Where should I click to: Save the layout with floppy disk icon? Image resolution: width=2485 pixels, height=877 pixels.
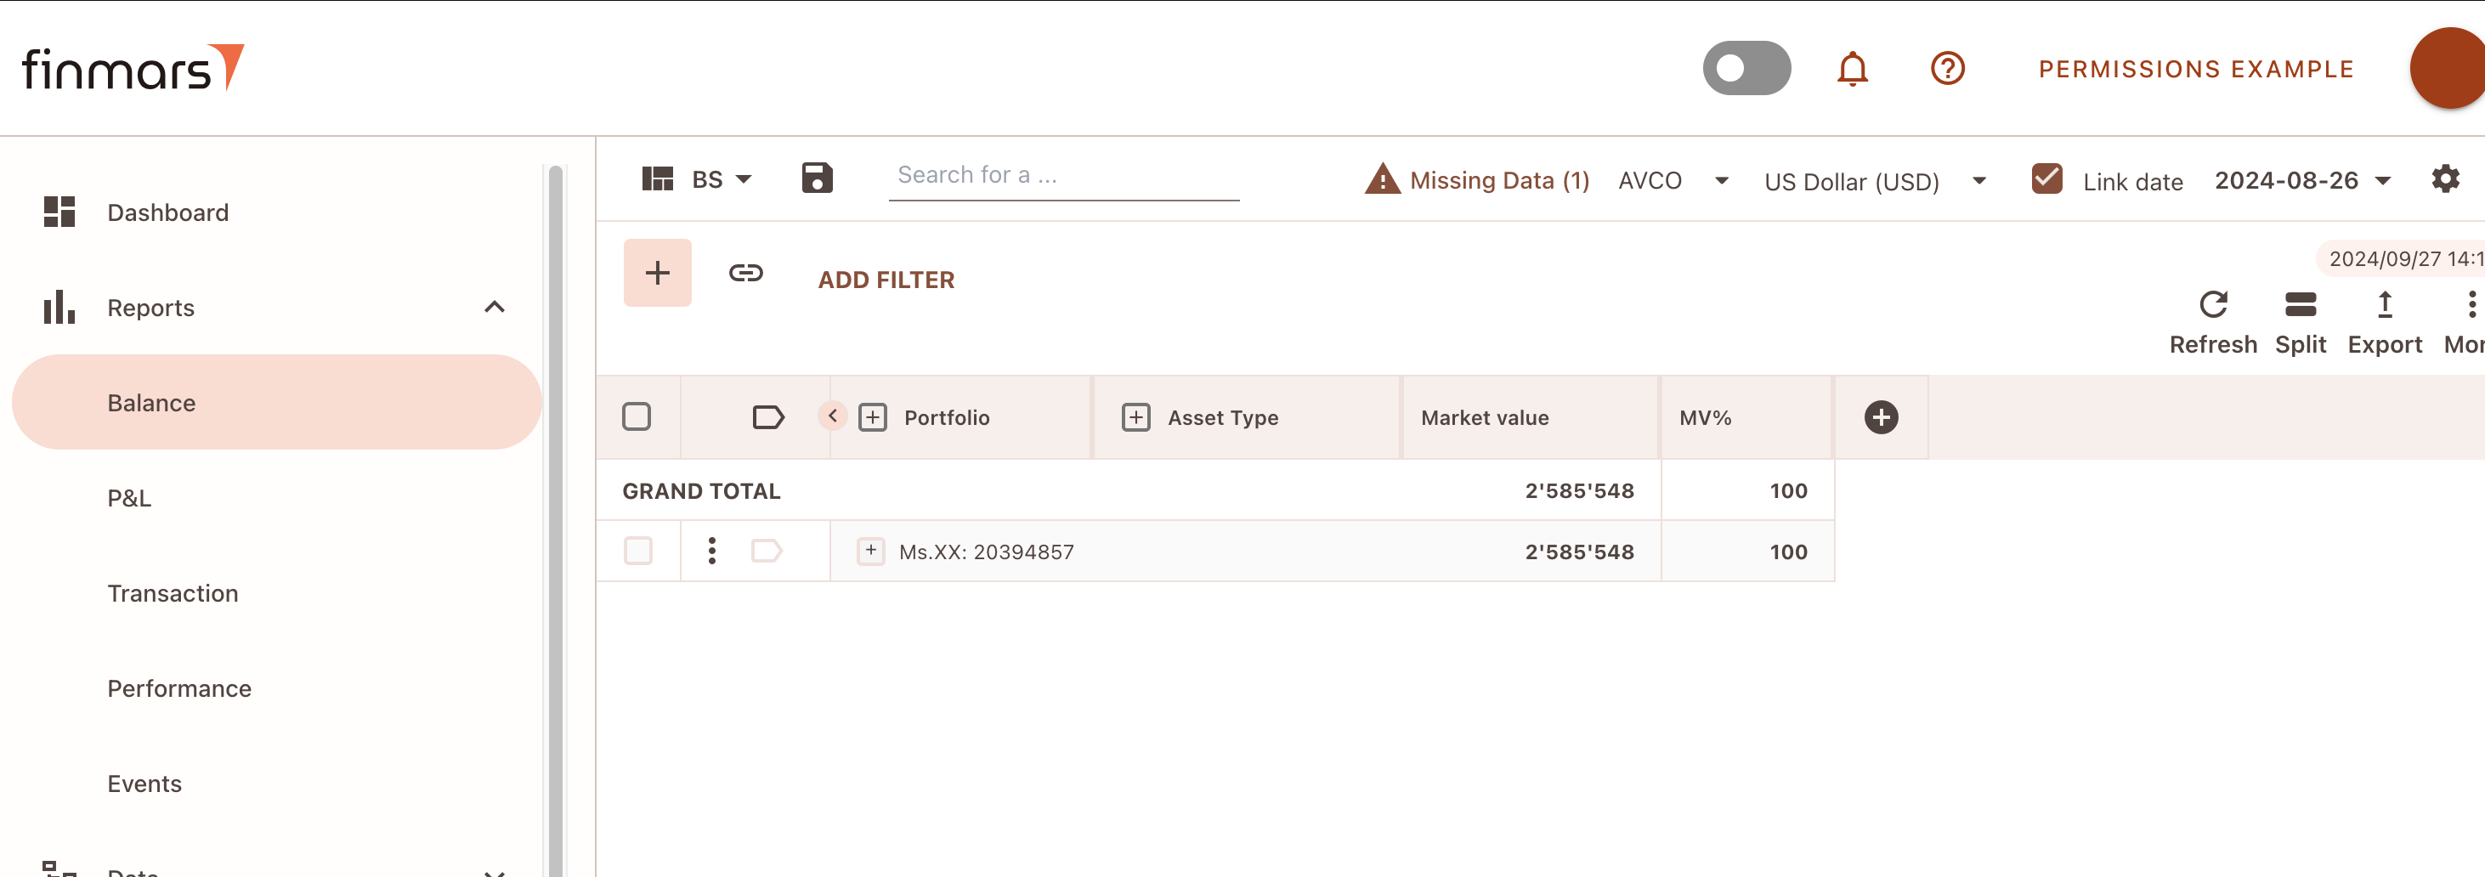(816, 178)
